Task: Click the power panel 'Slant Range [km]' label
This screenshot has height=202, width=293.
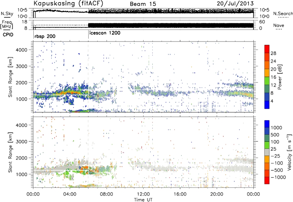Action: click(x=10, y=77)
